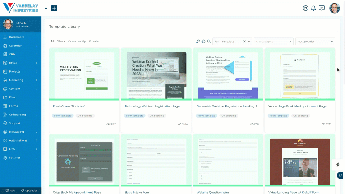Viewport: 345px width, 194px height.
Task: Click the key icon beside search
Action: tap(198, 41)
